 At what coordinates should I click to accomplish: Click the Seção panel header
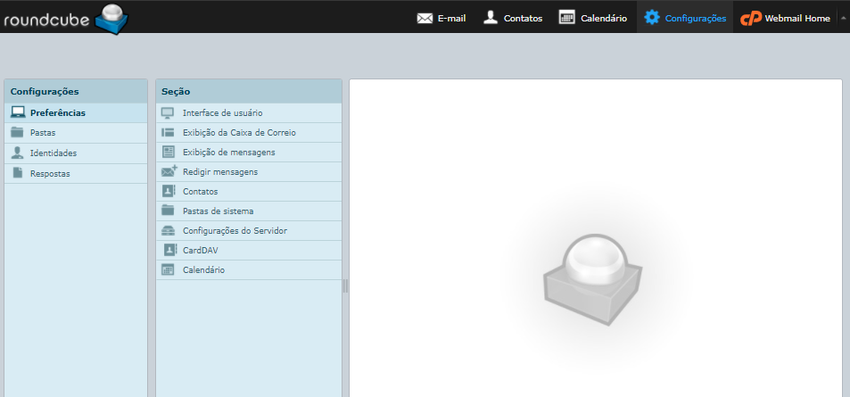(x=249, y=91)
